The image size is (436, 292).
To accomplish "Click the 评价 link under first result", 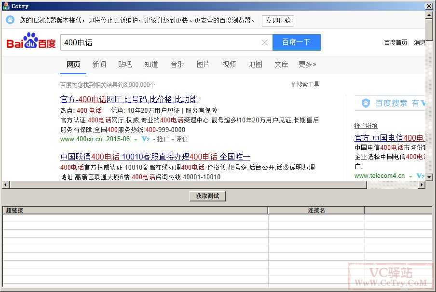I will tap(182, 139).
